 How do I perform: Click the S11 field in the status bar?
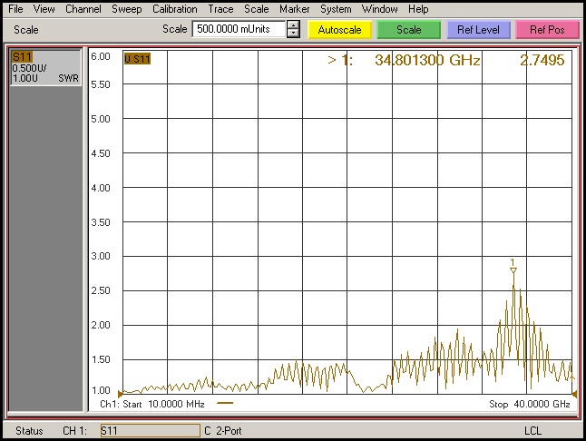(x=149, y=430)
